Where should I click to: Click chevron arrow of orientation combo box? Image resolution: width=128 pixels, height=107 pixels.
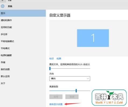88,79
